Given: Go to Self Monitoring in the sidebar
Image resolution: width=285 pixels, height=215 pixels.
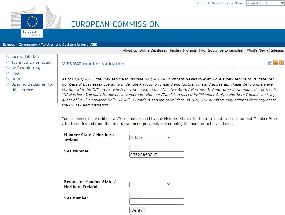Looking at the screenshot, I should click(26, 68).
